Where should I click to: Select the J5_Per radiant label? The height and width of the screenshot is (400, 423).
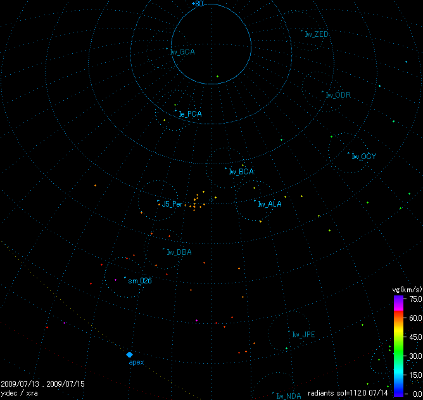coord(172,204)
